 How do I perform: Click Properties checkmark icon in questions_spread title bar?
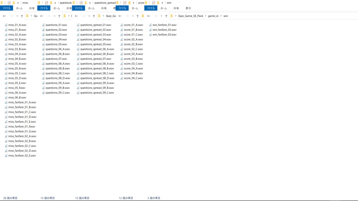click(81, 3)
